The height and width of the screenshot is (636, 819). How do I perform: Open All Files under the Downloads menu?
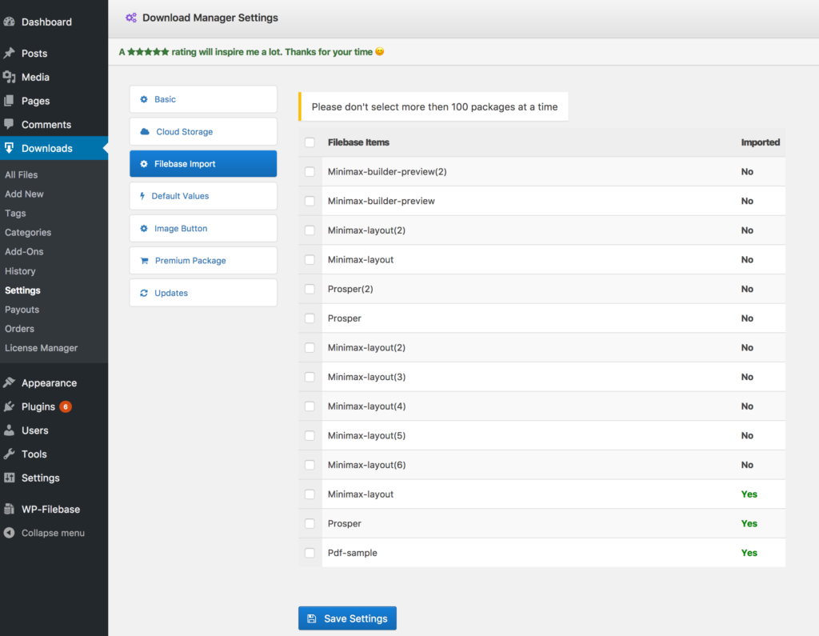click(20, 174)
